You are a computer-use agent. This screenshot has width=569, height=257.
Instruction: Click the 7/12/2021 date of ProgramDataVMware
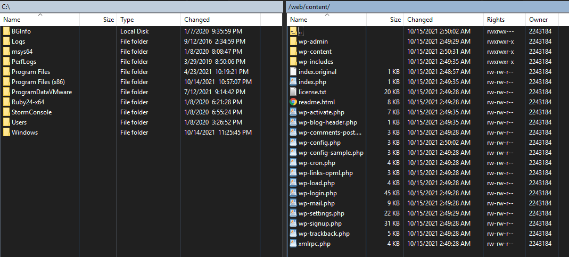pyautogui.click(x=197, y=92)
